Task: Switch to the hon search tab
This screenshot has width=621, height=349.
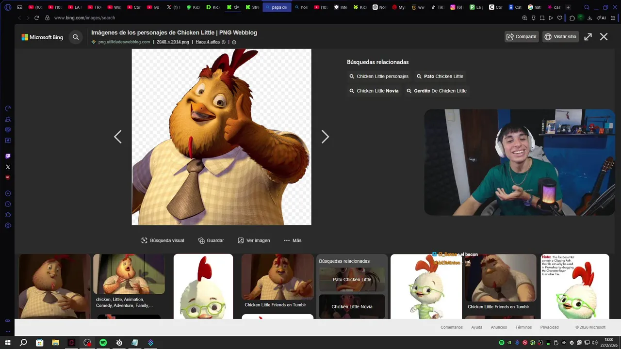Action: point(301,7)
